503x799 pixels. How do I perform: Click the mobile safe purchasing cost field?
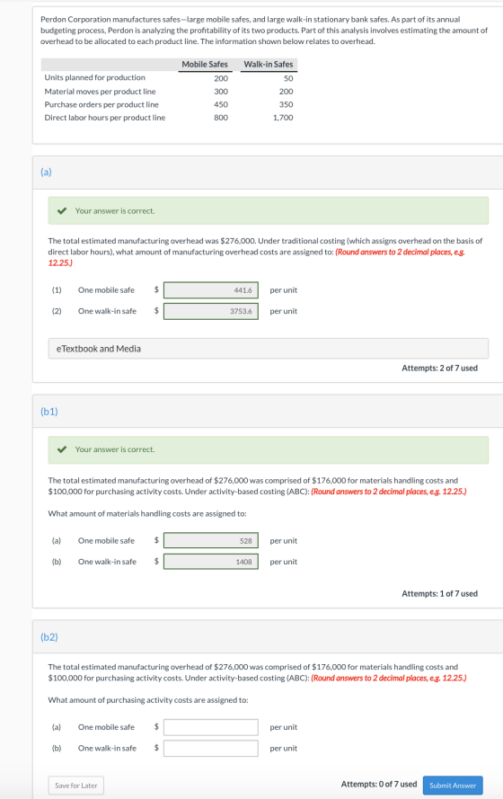211,727
